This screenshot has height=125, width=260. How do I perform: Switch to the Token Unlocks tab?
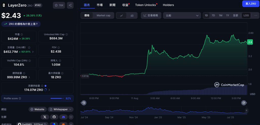145,5
